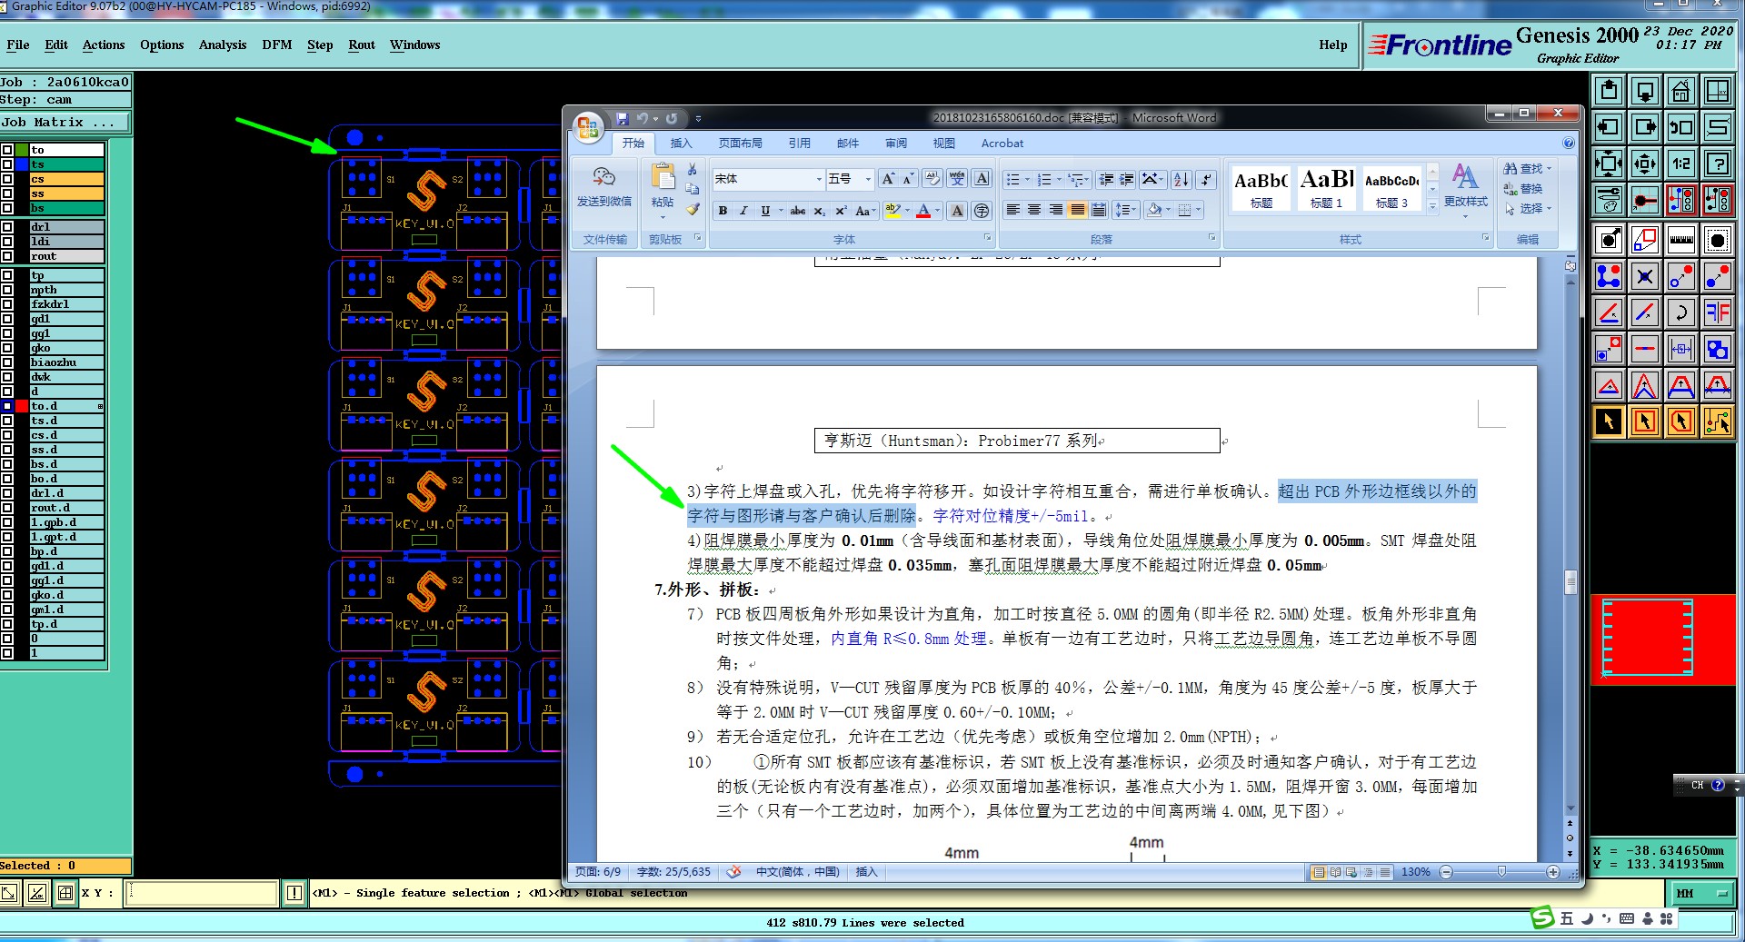The height and width of the screenshot is (942, 1745).
Task: Open the Analysis menu in Genesis
Action: click(x=223, y=45)
